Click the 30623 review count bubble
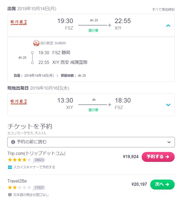The image size is (180, 200). pyautogui.click(x=39, y=160)
